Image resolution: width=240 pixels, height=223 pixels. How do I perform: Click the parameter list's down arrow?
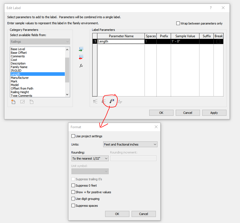click(x=67, y=95)
